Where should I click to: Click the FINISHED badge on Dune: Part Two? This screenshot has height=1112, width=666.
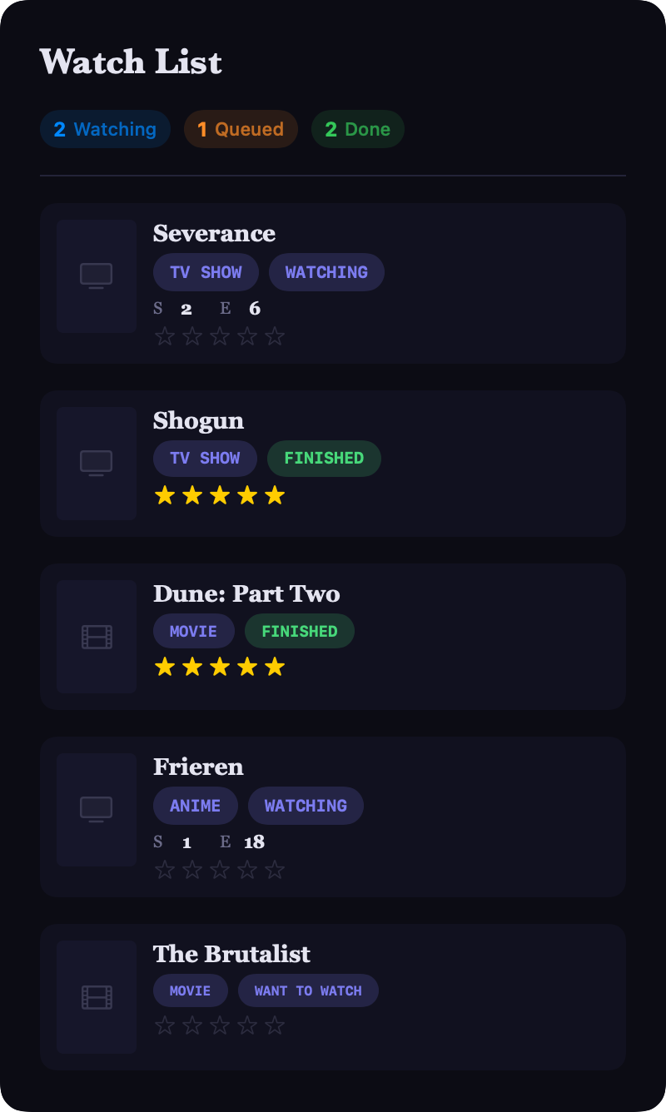299,631
